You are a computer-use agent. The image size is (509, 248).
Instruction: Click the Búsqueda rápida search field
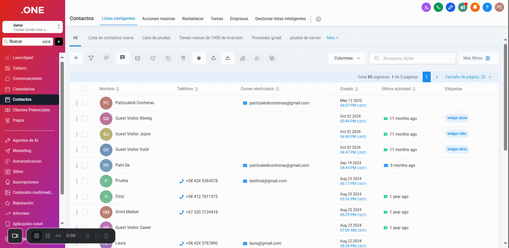[x=416, y=58]
